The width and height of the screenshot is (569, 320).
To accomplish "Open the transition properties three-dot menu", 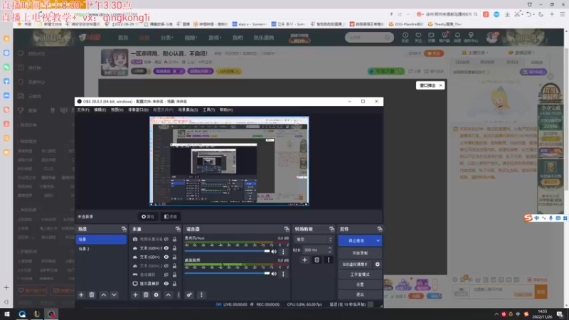I will pos(329,260).
